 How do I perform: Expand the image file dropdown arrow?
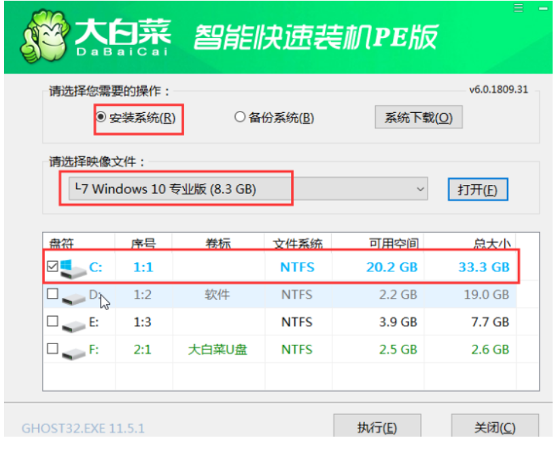[420, 189]
